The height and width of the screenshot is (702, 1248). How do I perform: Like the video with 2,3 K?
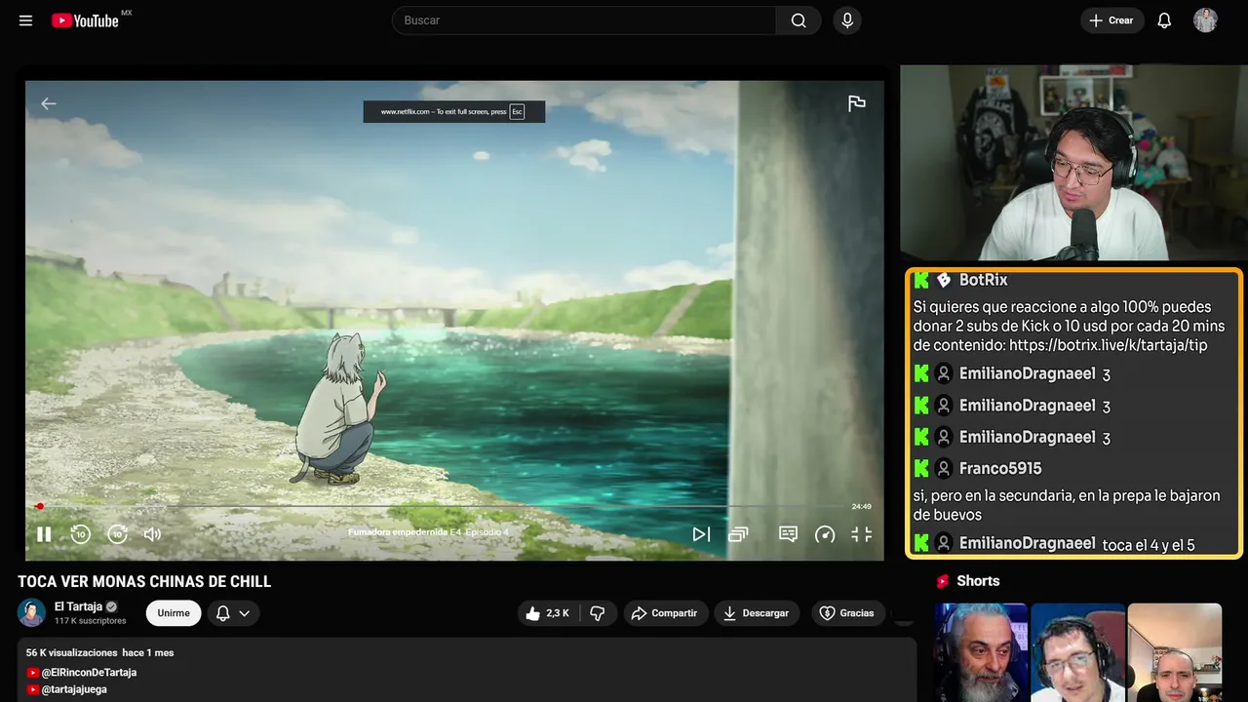click(x=548, y=613)
